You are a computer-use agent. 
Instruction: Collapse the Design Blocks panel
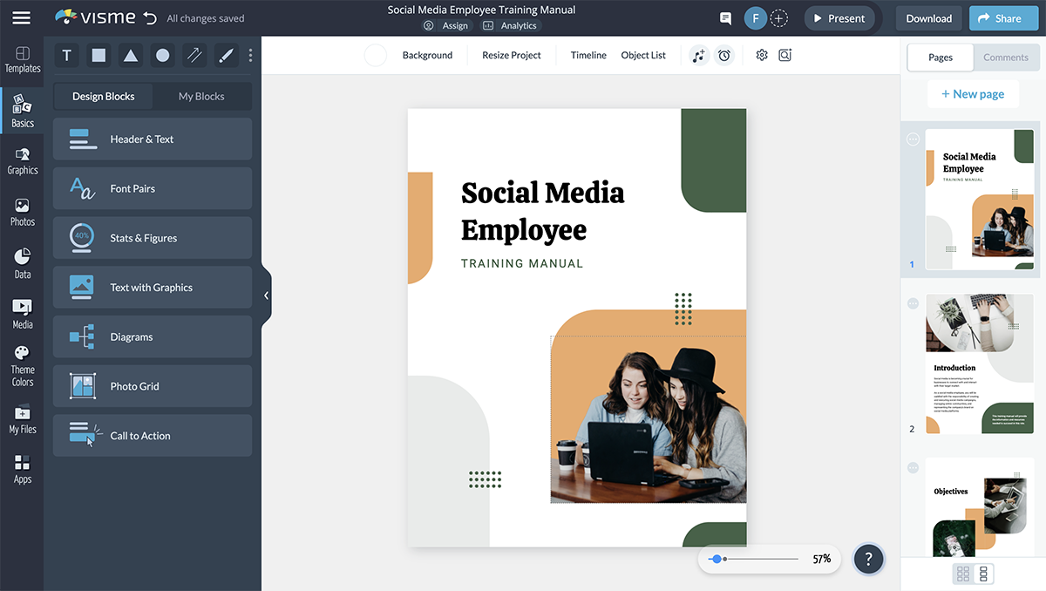[x=267, y=295]
